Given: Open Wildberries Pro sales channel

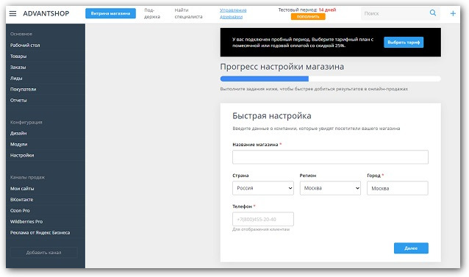Looking at the screenshot, I should tap(26, 222).
